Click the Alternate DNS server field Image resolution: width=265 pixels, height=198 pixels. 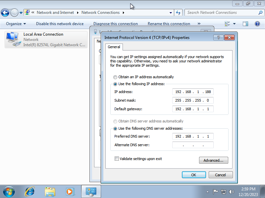tap(193, 145)
